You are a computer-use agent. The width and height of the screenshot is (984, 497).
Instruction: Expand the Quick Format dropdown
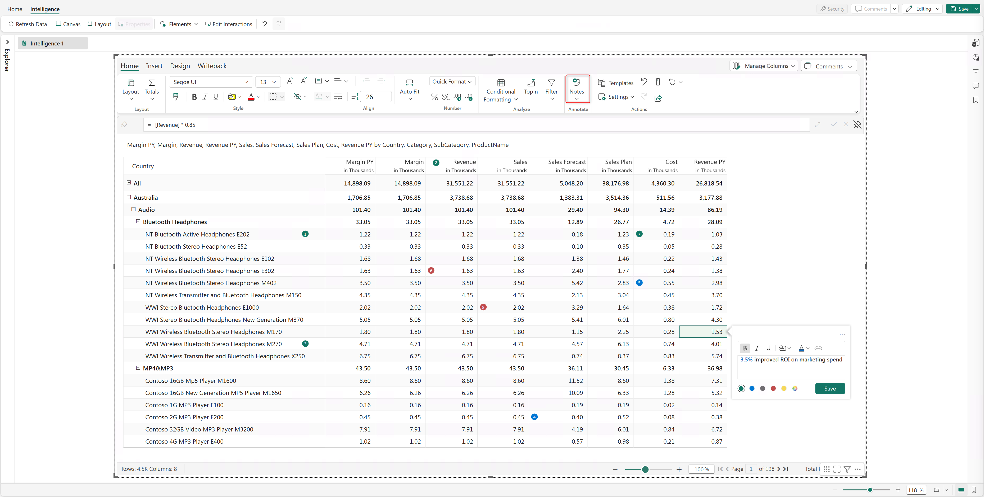[452, 82]
